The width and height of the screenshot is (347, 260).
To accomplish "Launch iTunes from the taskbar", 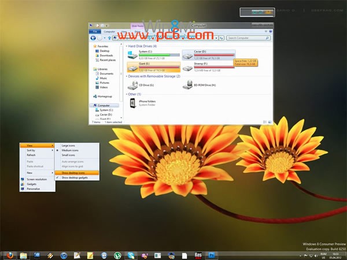I will tap(64, 256).
